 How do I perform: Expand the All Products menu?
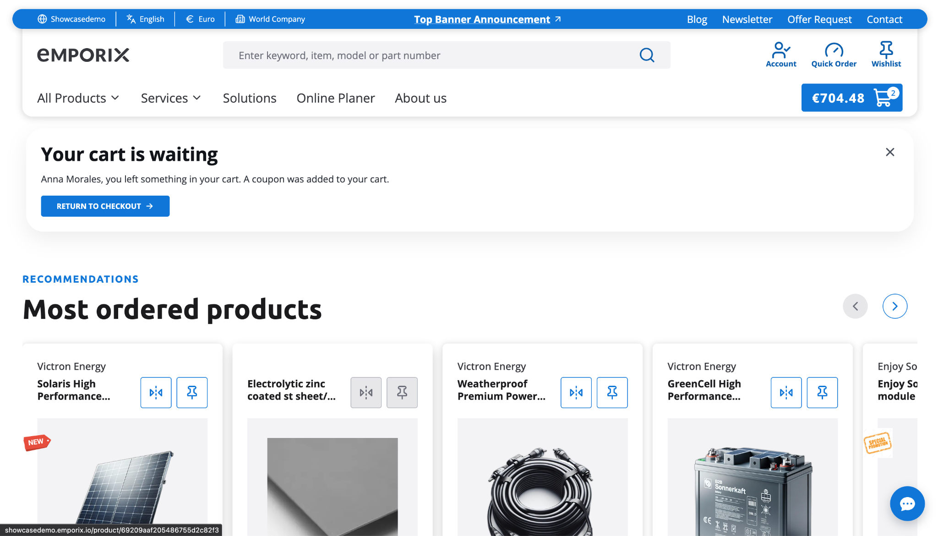pyautogui.click(x=78, y=98)
